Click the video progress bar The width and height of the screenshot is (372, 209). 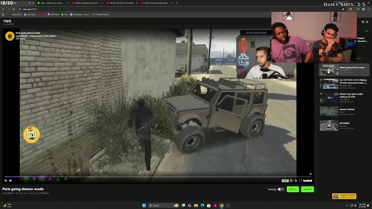[x=158, y=176]
